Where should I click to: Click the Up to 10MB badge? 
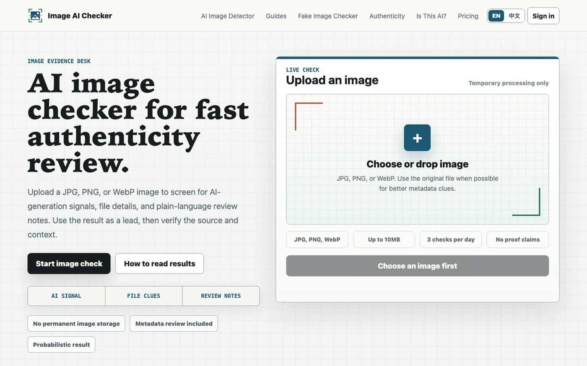click(384, 239)
